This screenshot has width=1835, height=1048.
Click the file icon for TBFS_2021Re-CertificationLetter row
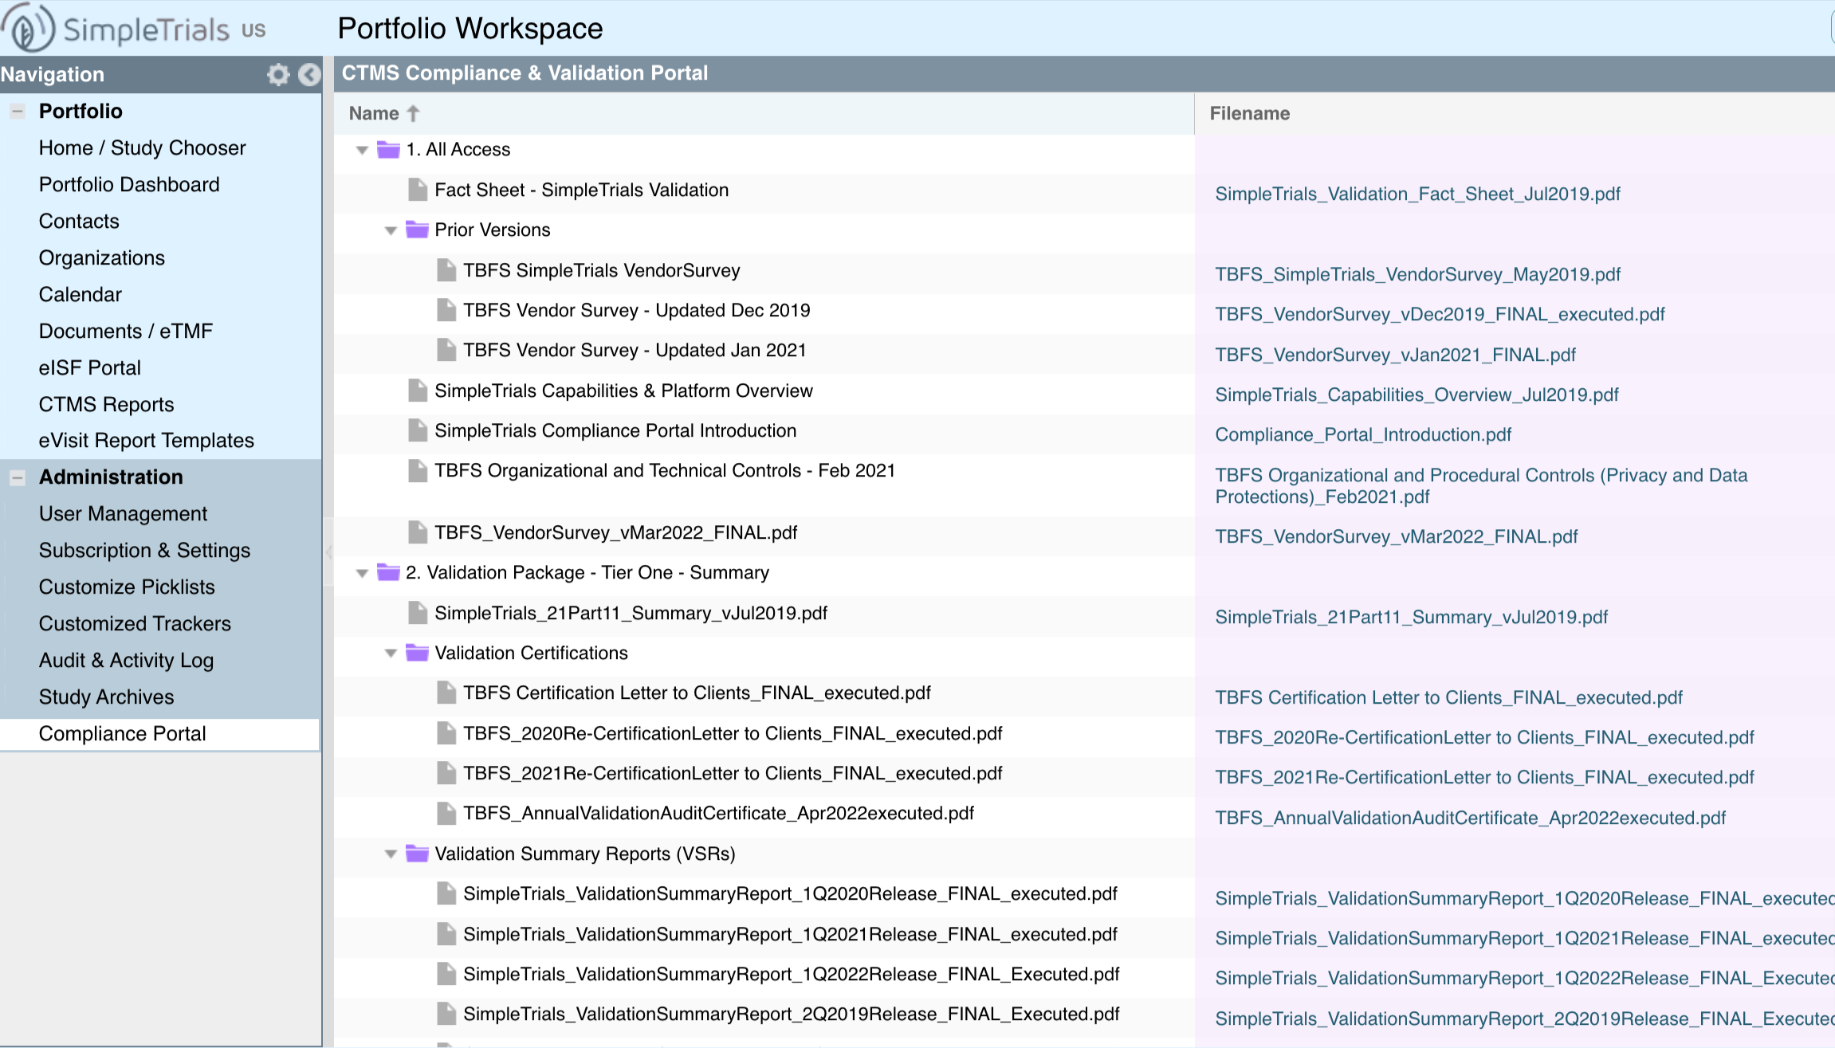click(x=446, y=773)
